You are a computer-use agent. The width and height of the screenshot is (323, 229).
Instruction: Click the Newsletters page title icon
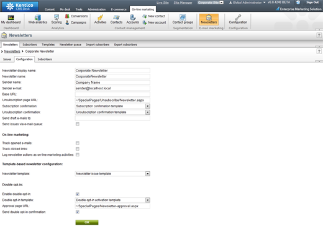4,35
